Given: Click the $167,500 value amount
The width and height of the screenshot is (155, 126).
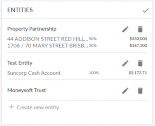Looking at the screenshot, I should [x=138, y=45].
